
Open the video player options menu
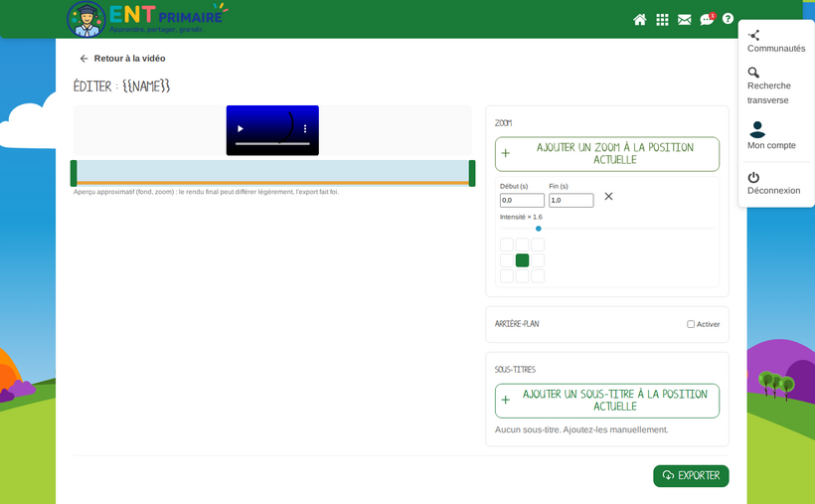tap(305, 128)
